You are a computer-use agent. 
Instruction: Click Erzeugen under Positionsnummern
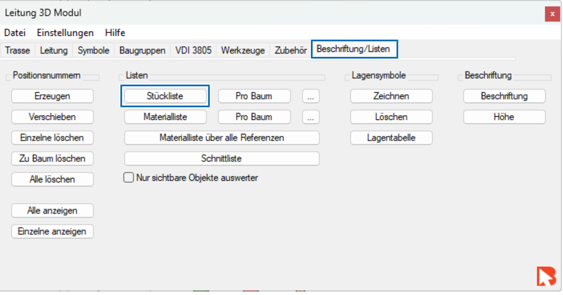(52, 96)
